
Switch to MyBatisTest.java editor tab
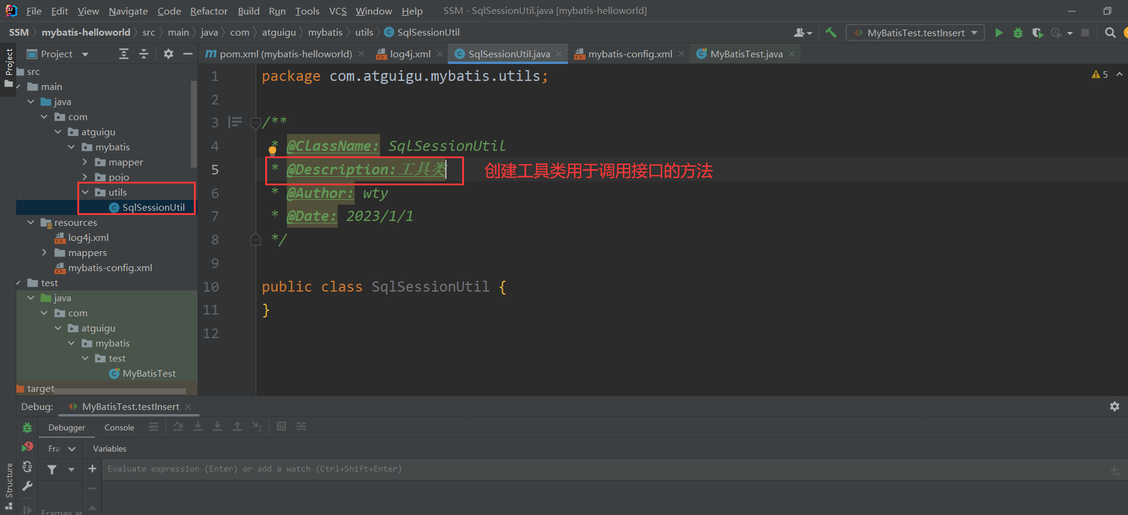(746, 54)
